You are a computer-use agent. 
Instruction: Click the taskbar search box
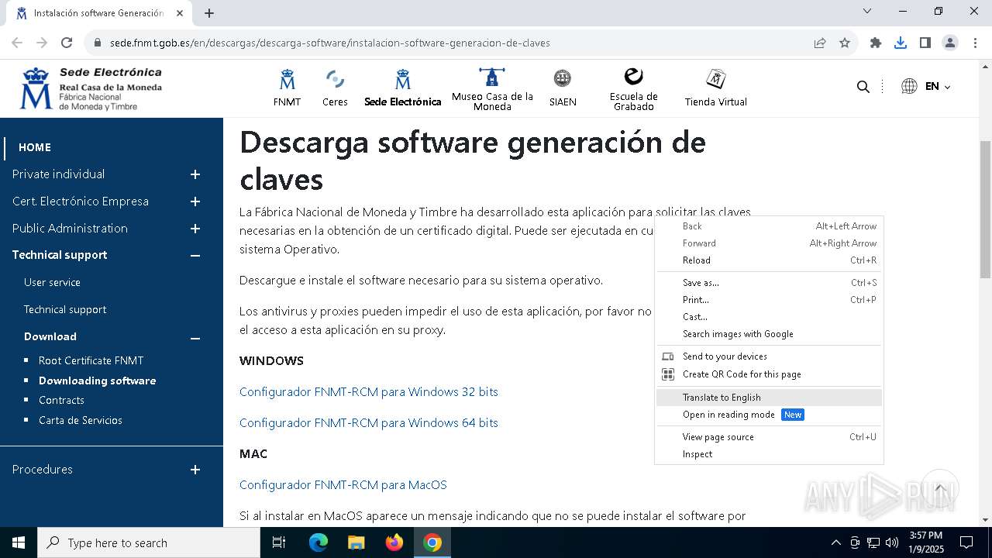(x=149, y=542)
